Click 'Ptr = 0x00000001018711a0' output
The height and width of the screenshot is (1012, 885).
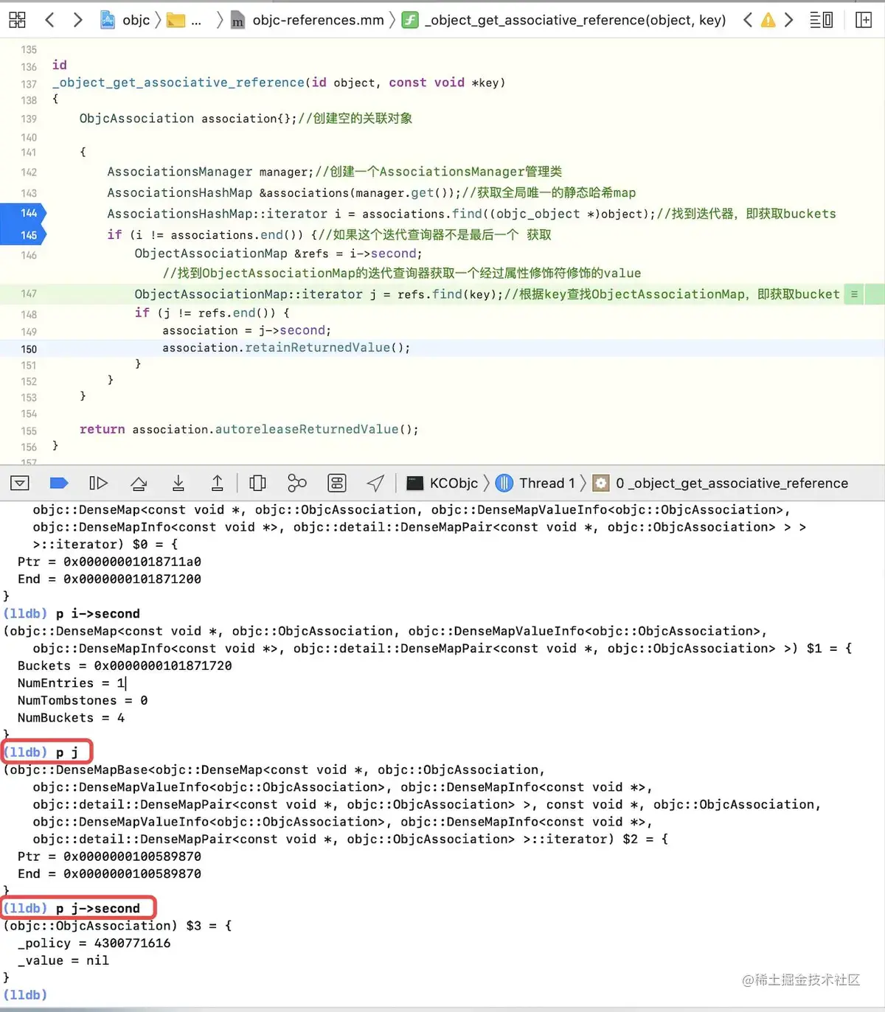[109, 561]
